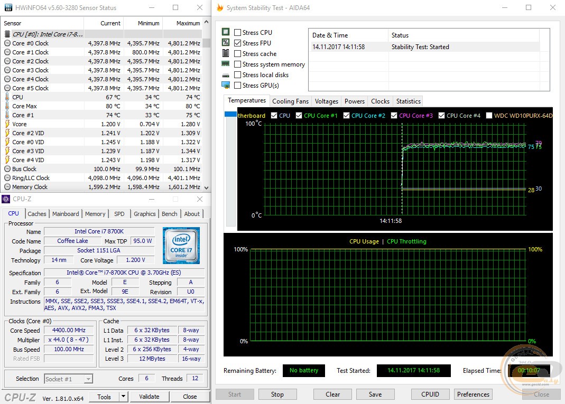This screenshot has width=565, height=404.
Task: Enable Stress local disks checkbox
Action: pos(237,75)
